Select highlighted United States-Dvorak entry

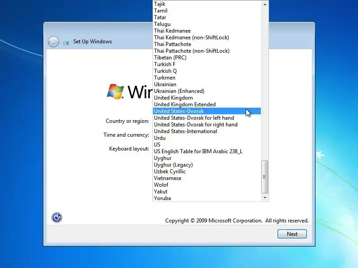[207, 111]
